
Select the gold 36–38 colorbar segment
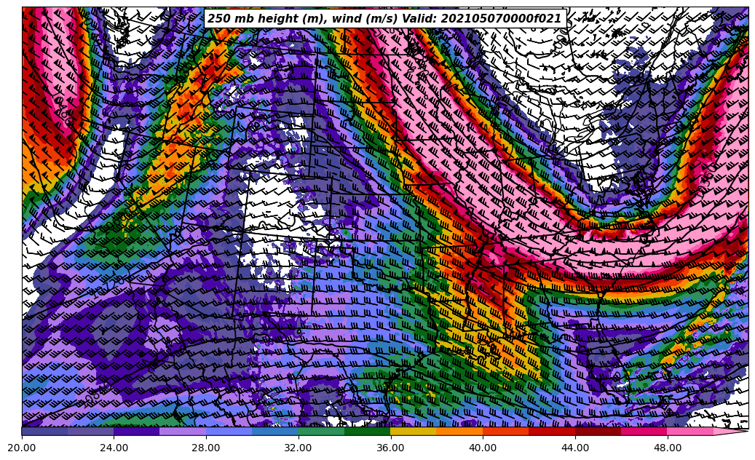coord(414,431)
